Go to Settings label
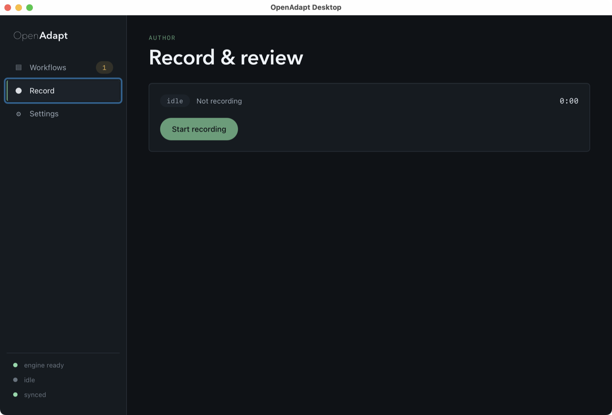The height and width of the screenshot is (415, 612). click(44, 114)
